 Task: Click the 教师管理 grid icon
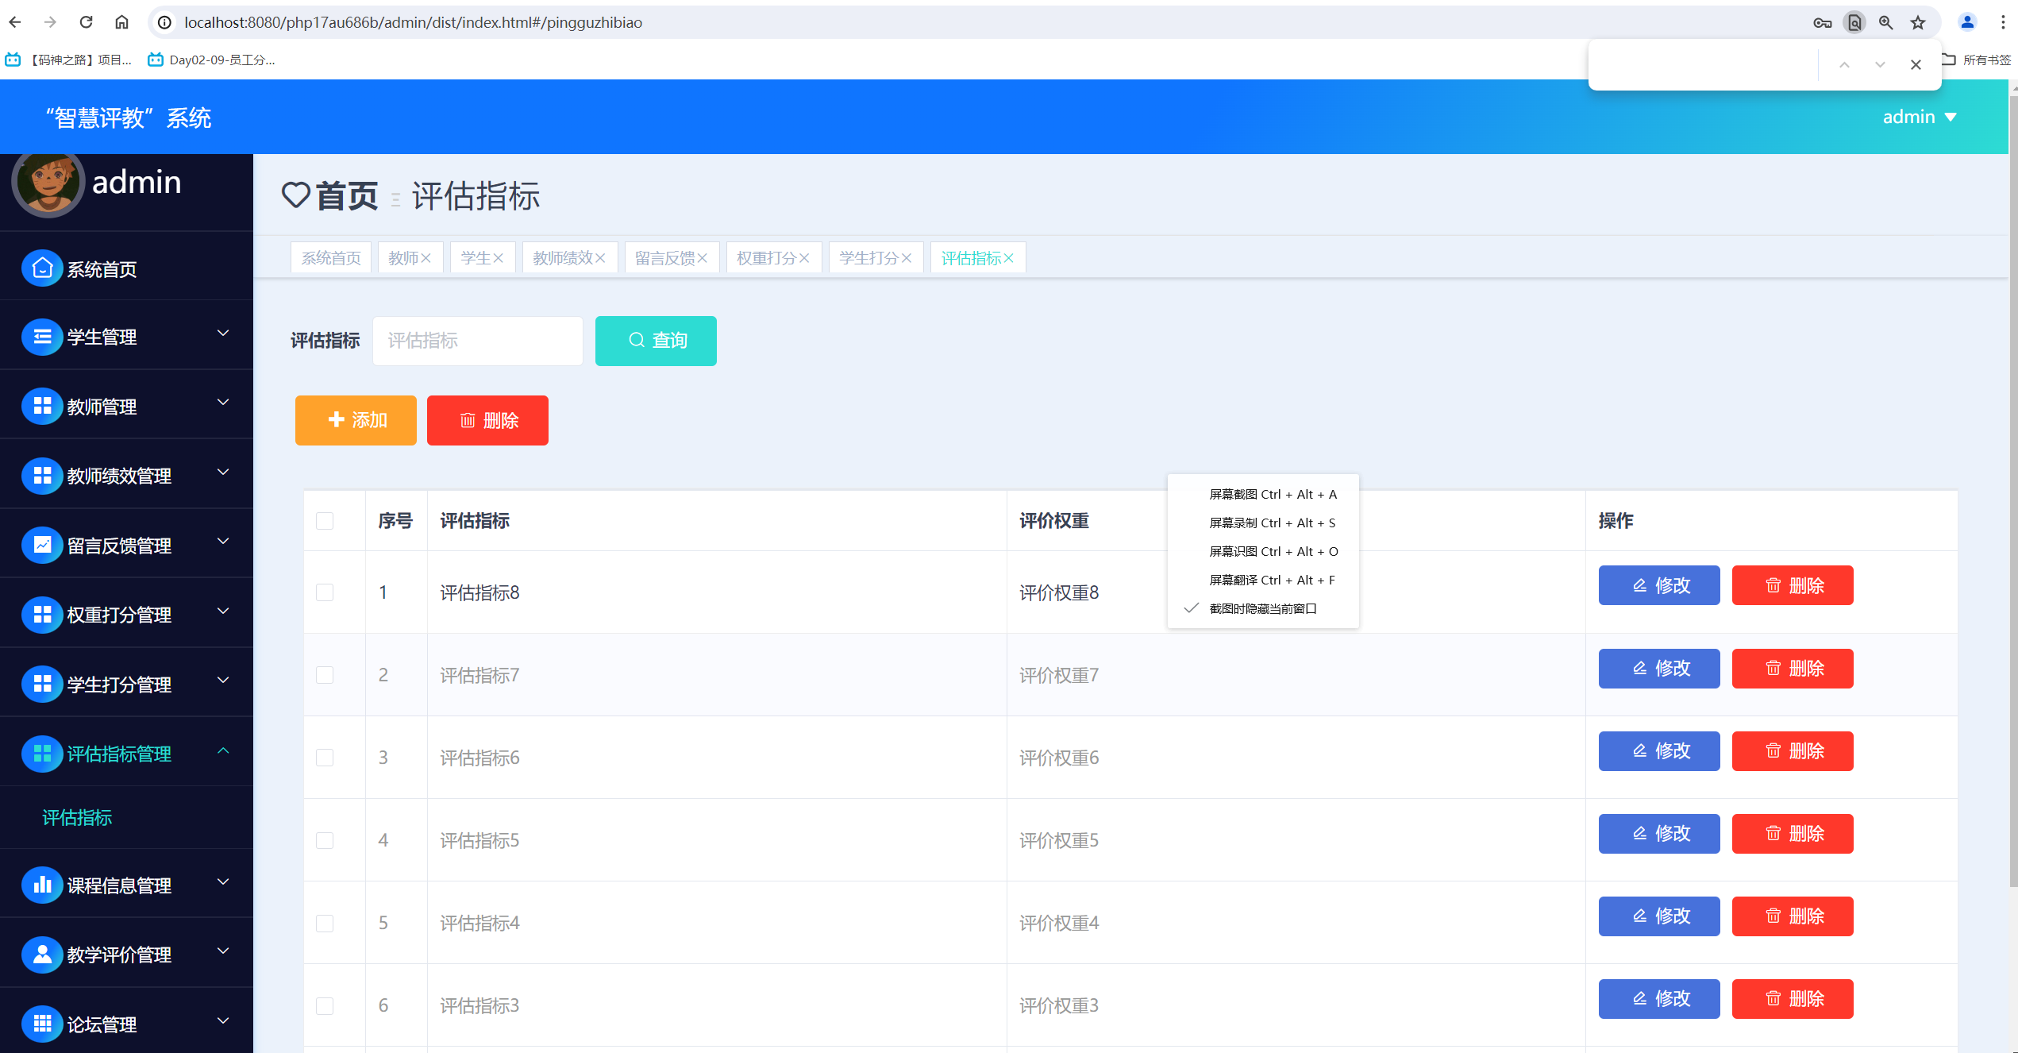tap(42, 406)
